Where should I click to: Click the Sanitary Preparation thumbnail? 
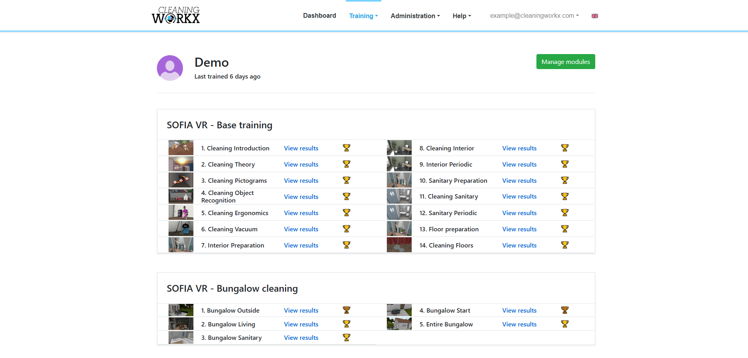pyautogui.click(x=399, y=180)
